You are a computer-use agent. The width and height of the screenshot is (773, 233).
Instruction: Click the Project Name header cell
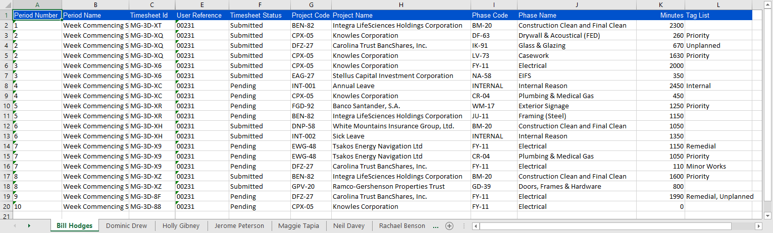pyautogui.click(x=401, y=15)
